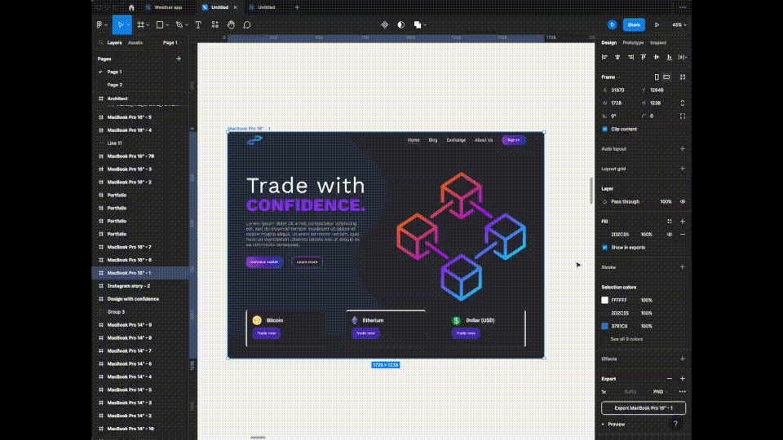Click the FFFFFF white color swatch

[x=604, y=301]
